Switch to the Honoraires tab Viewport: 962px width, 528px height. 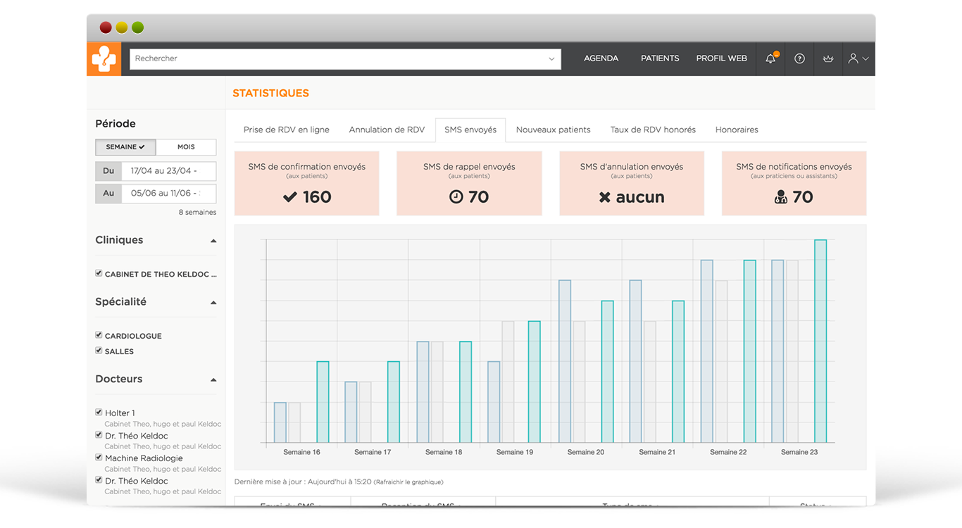[737, 130]
